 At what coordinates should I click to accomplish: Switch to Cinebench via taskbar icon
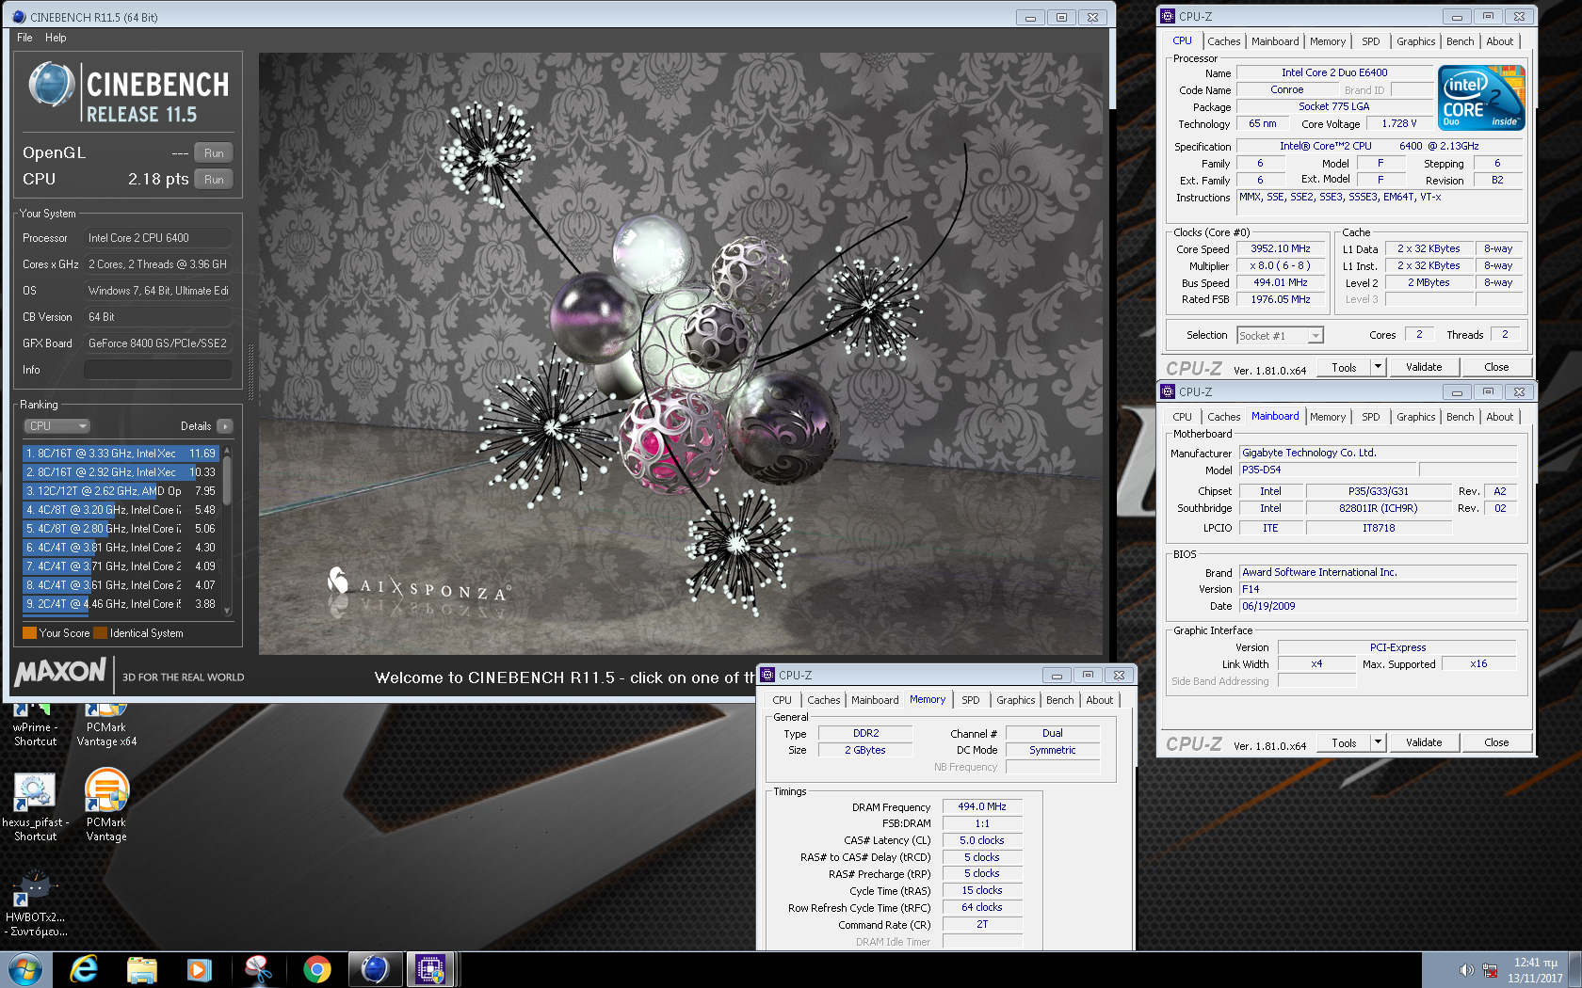374,969
